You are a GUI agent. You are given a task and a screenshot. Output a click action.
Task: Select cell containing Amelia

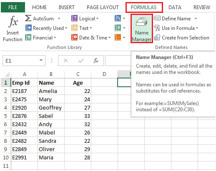tap(51, 91)
